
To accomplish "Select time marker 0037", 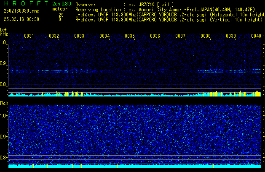I will tap(180, 36).
